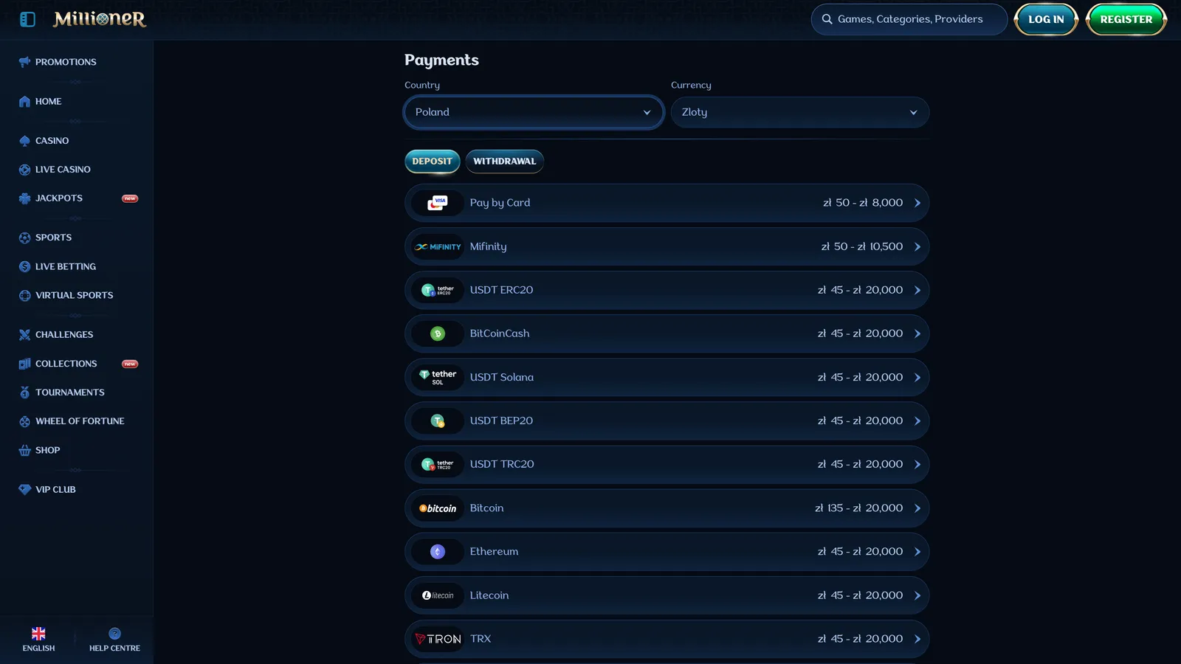Open Tournaments from the sidebar menu

pyautogui.click(x=69, y=392)
